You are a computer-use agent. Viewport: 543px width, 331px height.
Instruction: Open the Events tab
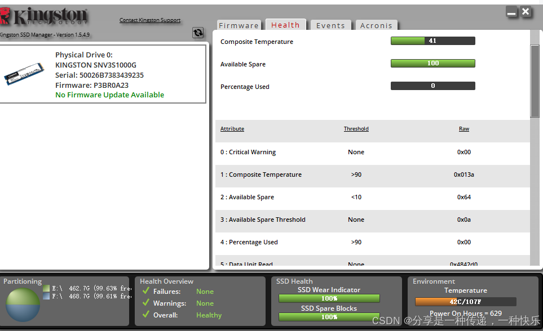point(331,25)
